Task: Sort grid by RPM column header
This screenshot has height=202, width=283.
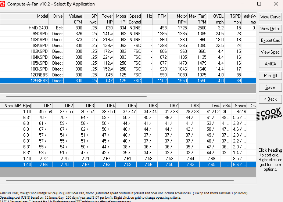Action: point(162,16)
